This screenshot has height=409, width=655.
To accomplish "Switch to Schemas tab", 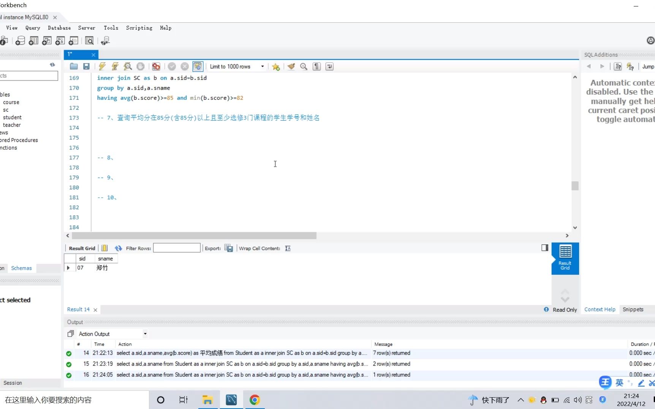I will tap(21, 268).
